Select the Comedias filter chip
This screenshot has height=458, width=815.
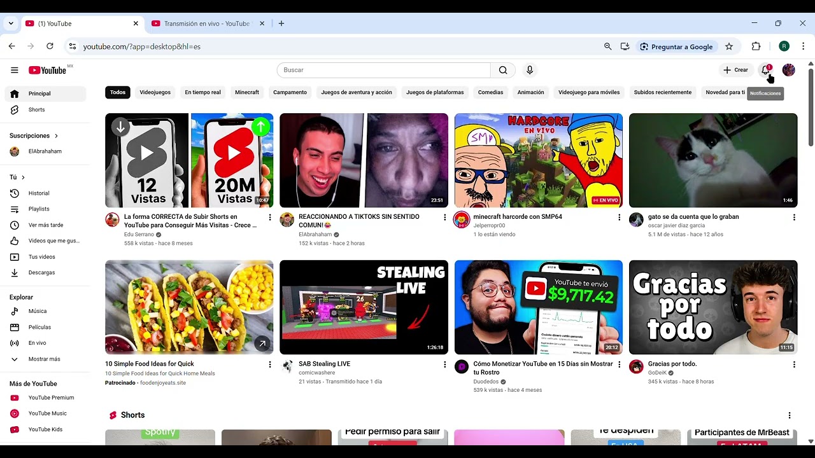[490, 92]
